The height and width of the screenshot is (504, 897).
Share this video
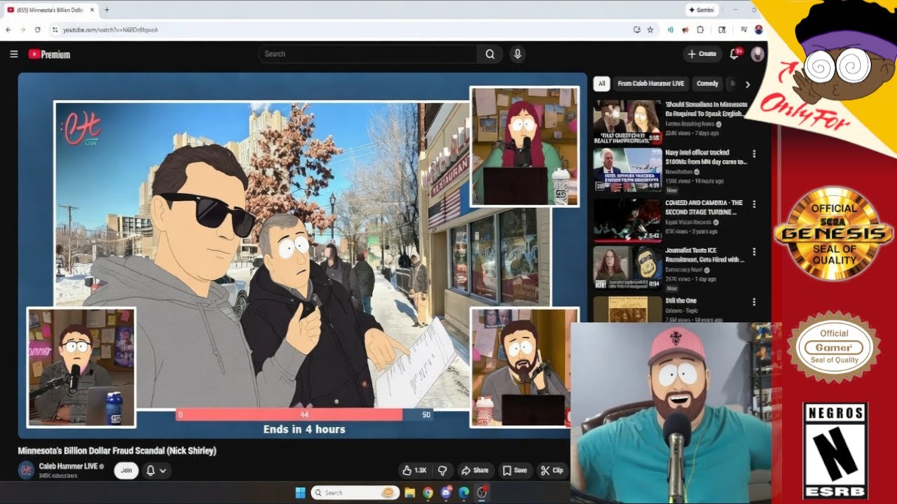point(474,470)
